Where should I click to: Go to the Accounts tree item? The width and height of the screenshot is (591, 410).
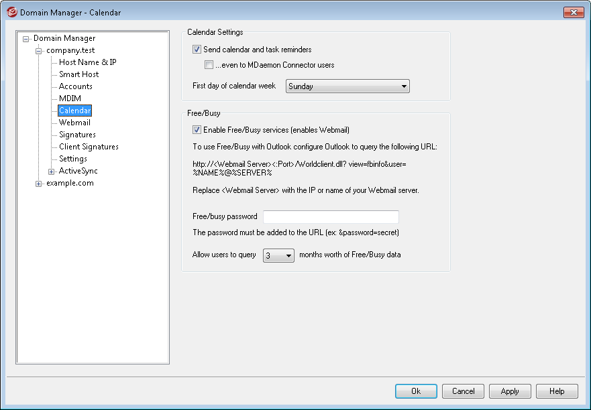(x=75, y=86)
